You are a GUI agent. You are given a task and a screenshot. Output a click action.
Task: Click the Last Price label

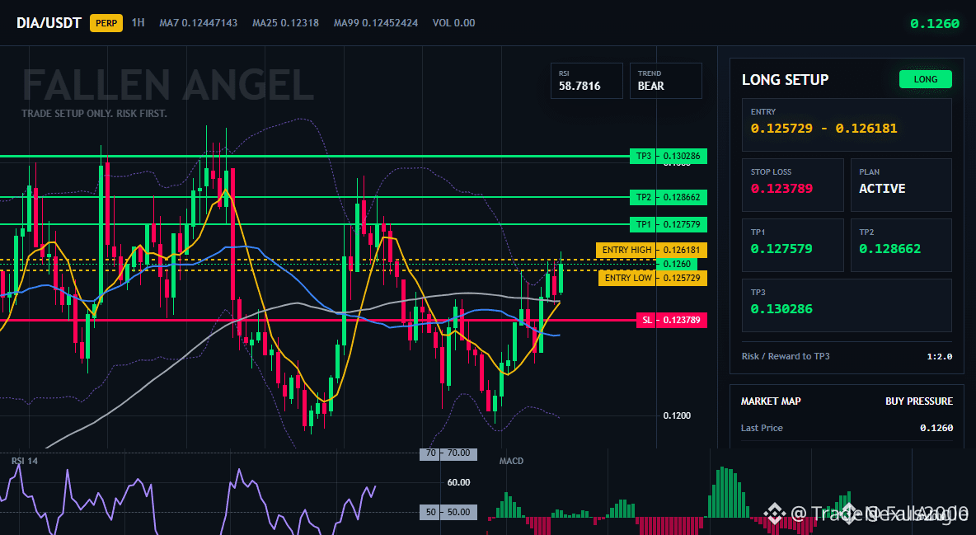pyautogui.click(x=762, y=428)
